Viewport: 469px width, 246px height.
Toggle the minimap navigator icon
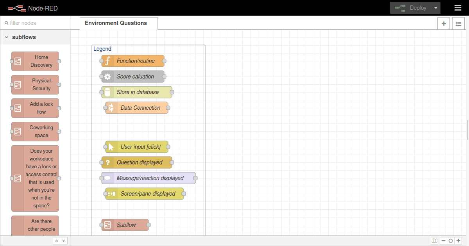pyautogui.click(x=434, y=241)
